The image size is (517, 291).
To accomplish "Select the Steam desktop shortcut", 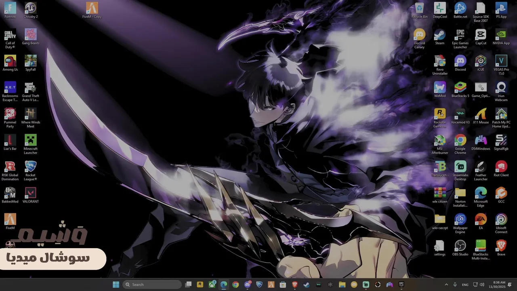I will 440,37.
